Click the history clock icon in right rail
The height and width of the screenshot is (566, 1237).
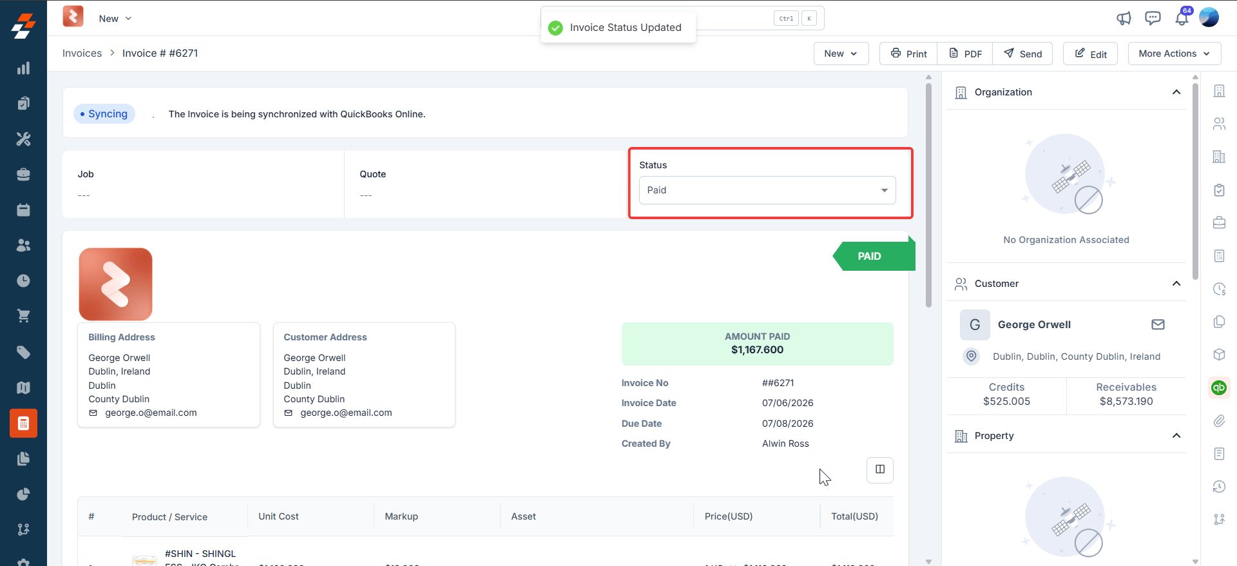pyautogui.click(x=1219, y=487)
